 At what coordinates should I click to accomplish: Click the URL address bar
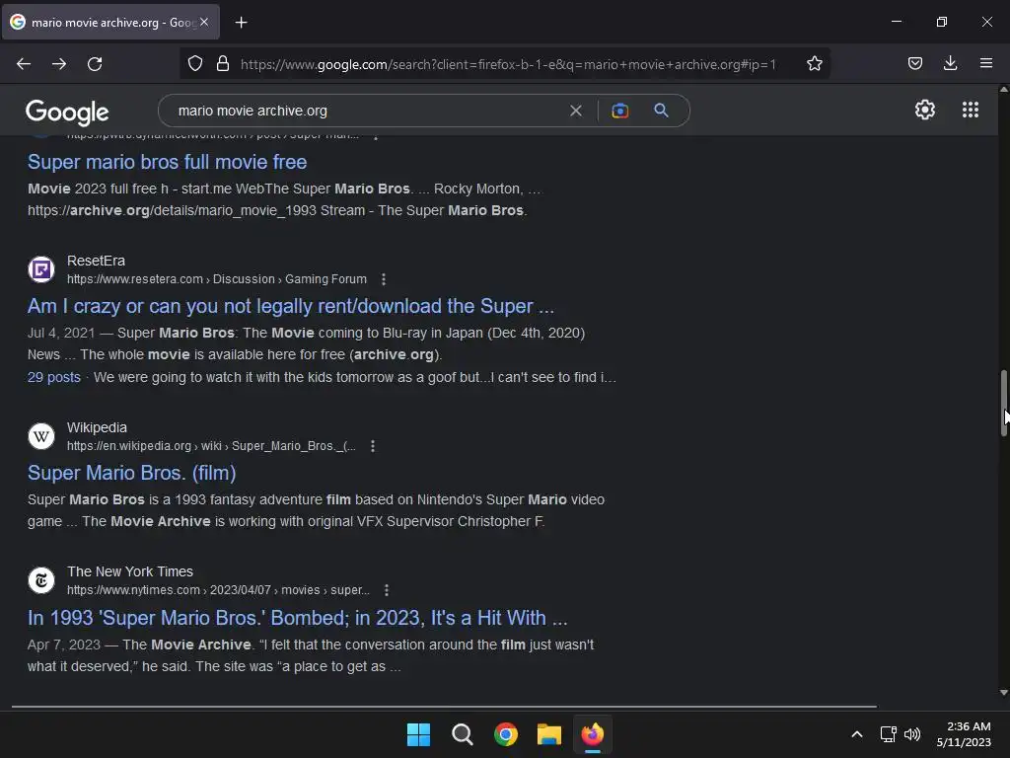[508, 64]
